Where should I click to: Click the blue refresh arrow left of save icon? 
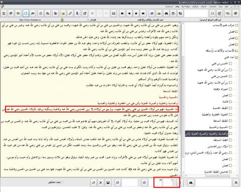tap(117, 182)
